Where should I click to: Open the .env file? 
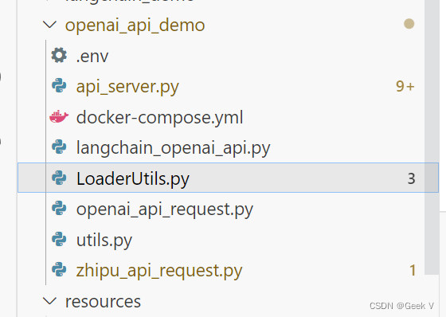coord(92,57)
